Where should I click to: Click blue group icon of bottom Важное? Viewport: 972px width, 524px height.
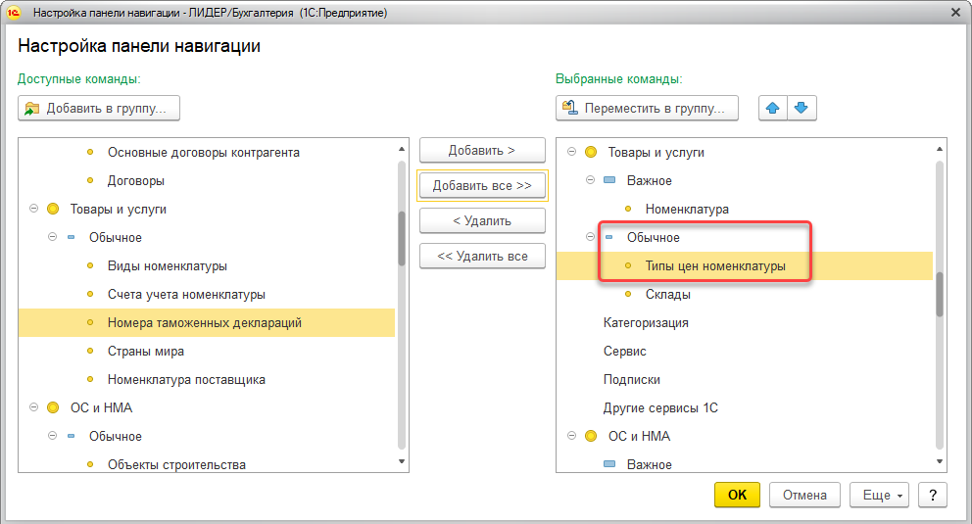click(x=609, y=464)
